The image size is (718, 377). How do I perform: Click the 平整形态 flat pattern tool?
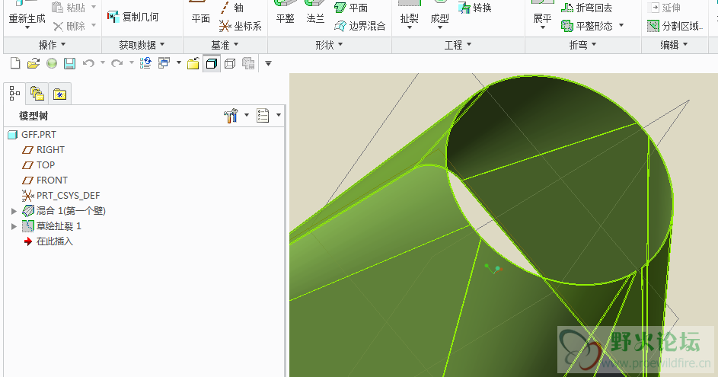click(x=587, y=26)
